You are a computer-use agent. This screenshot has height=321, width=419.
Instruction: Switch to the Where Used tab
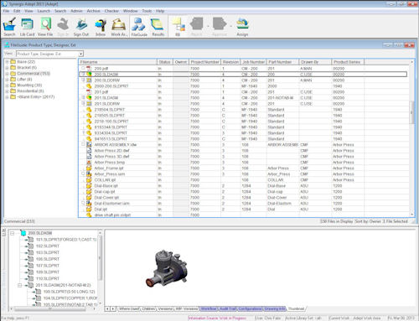click(x=129, y=308)
